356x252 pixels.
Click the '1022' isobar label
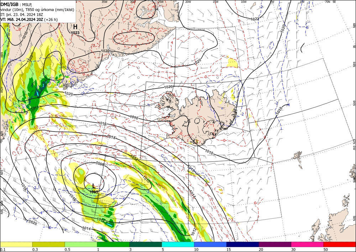click(x=255, y=19)
